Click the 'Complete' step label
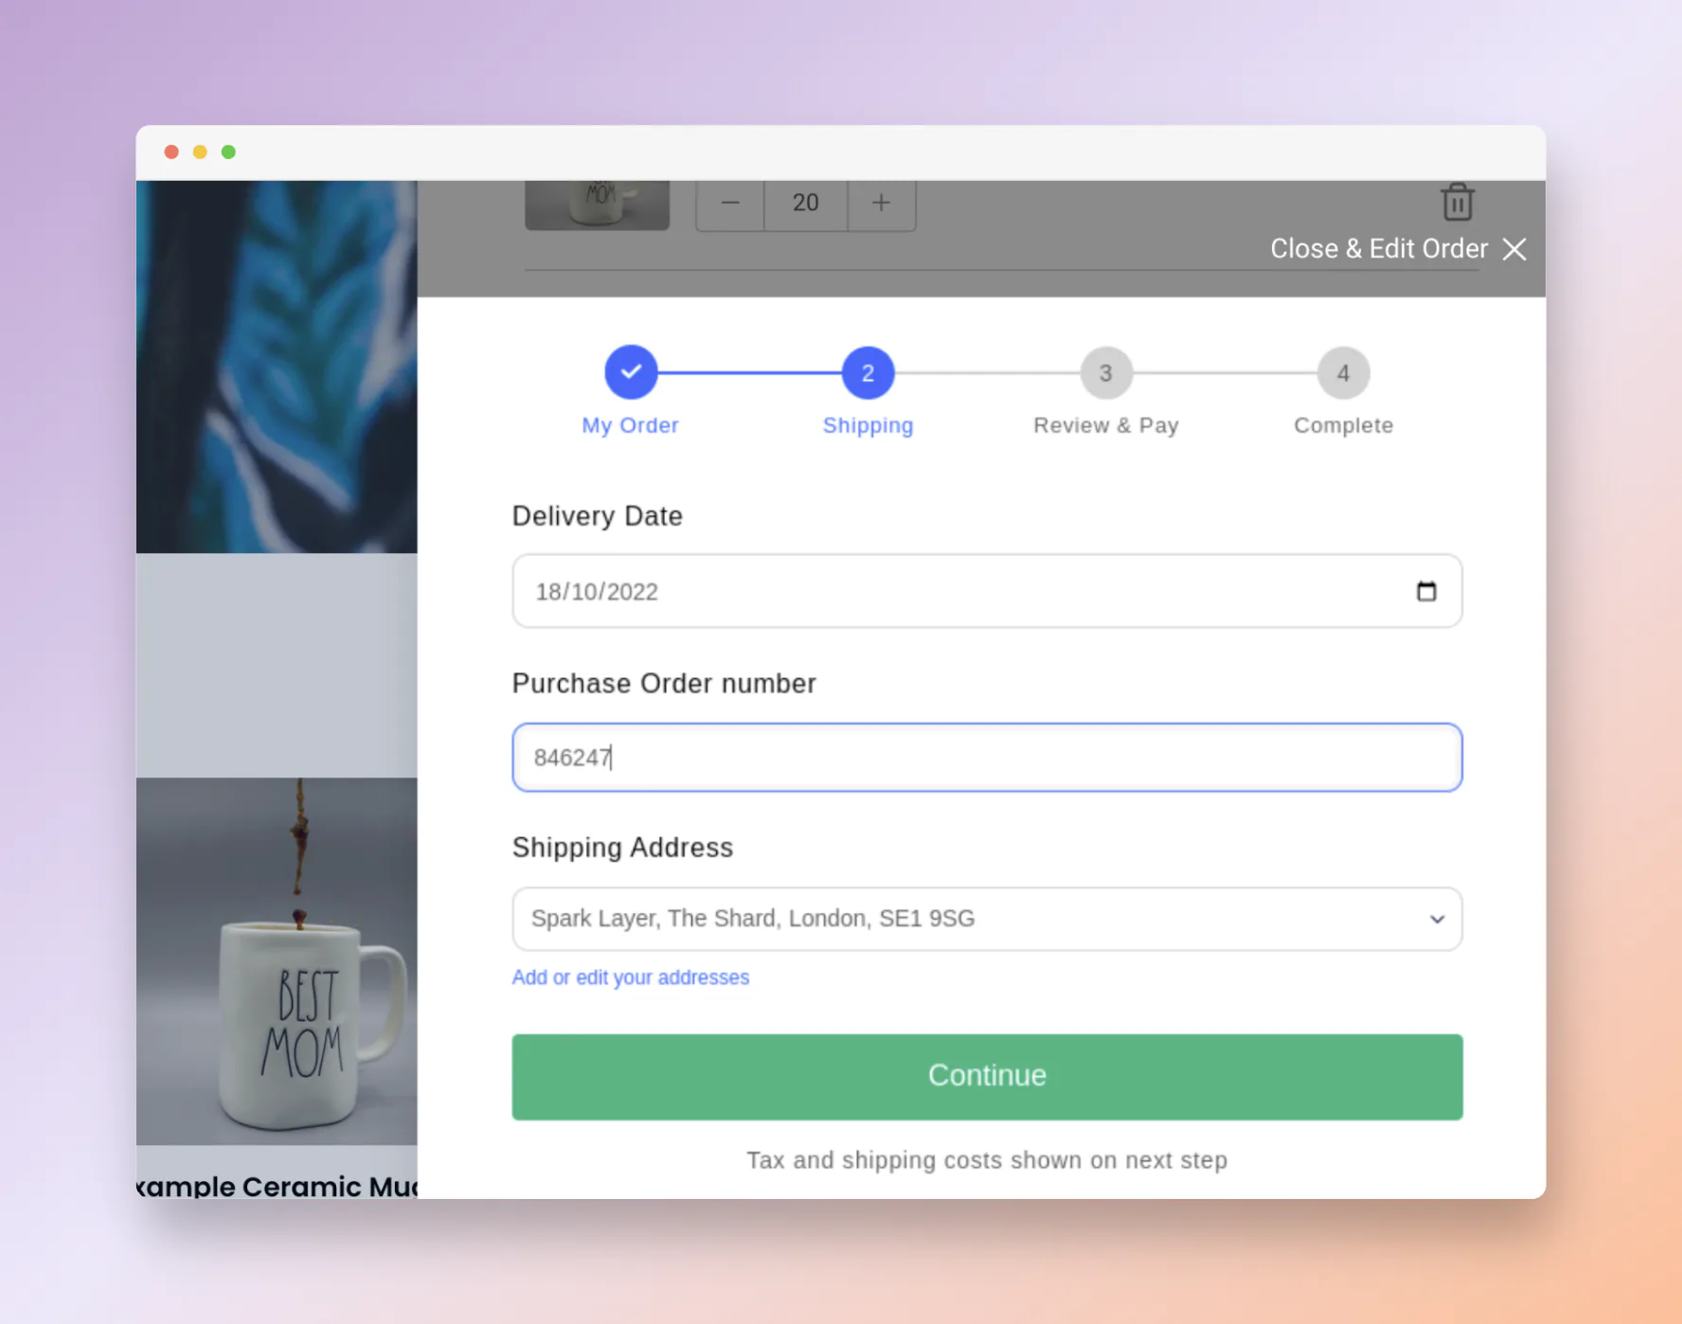Image resolution: width=1682 pixels, height=1324 pixels. [1344, 425]
